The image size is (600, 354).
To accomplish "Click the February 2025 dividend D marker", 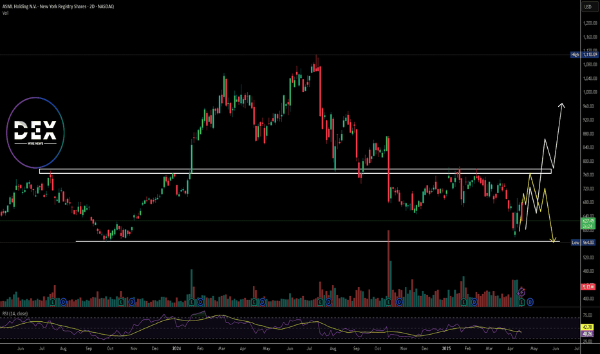I will [474, 302].
